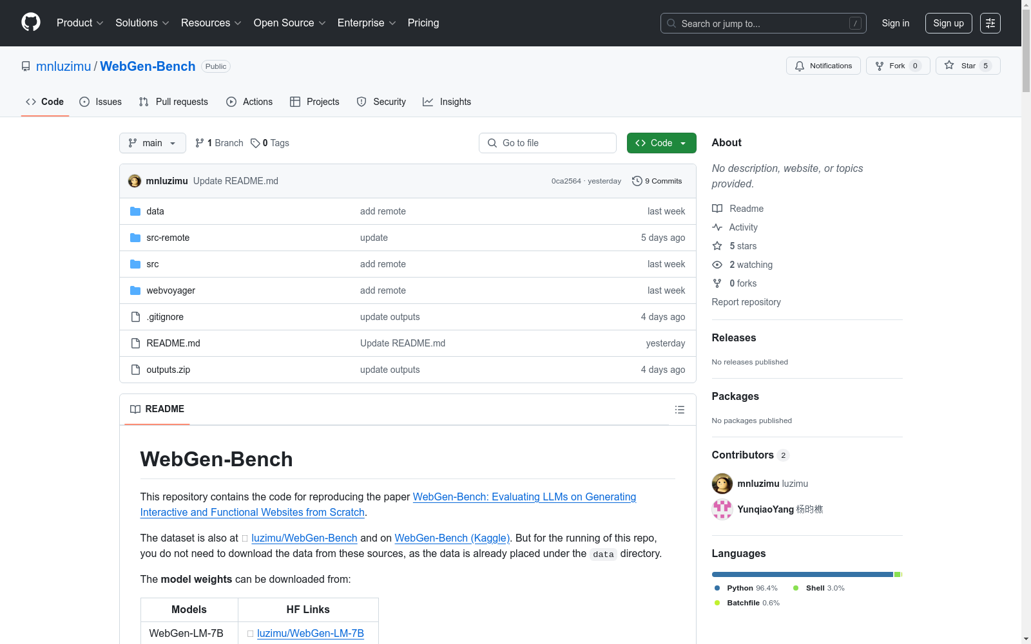Screen dimensions: 1031x644
Task: Open the Insights tab
Action: 447,102
